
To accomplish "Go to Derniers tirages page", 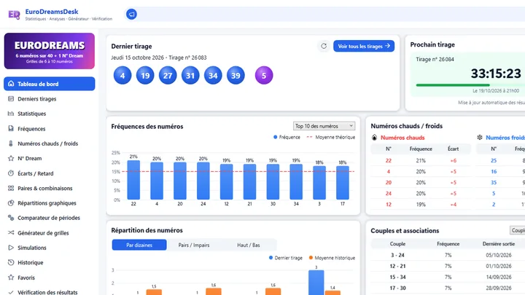I will pyautogui.click(x=50, y=98).
